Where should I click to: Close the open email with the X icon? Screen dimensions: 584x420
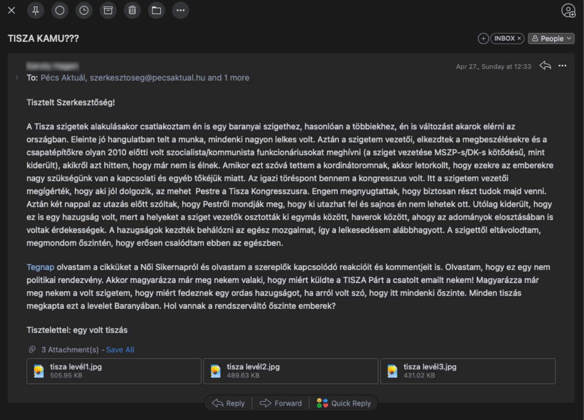pos(11,10)
